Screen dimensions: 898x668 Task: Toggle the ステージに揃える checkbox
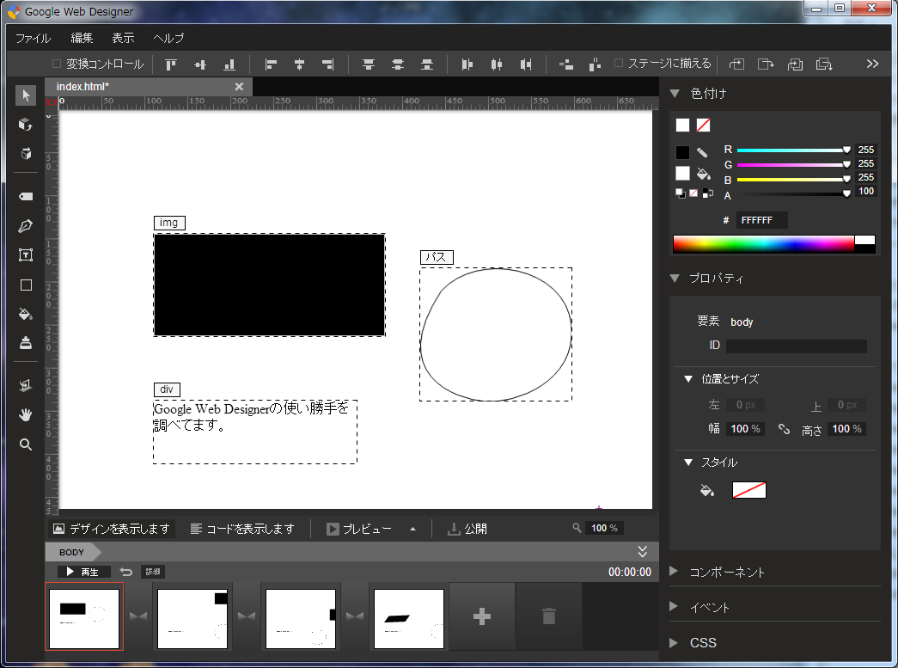point(619,63)
